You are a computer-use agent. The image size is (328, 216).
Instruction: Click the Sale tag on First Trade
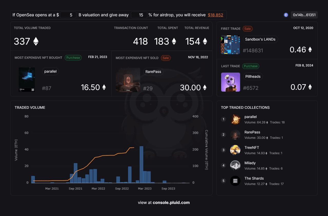248,29
